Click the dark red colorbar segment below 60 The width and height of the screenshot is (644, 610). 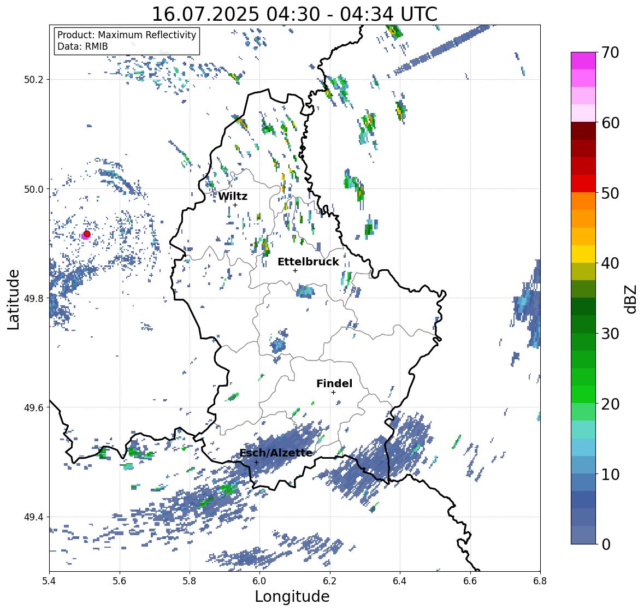pyautogui.click(x=583, y=131)
